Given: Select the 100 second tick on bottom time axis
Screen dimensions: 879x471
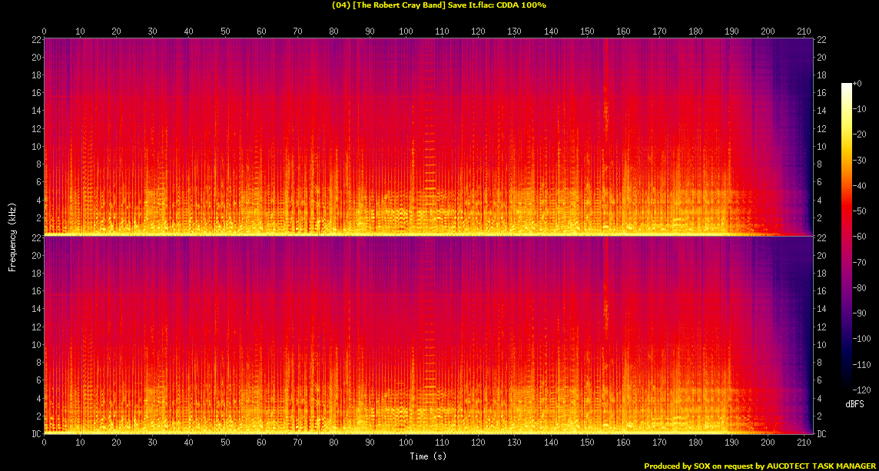Looking at the screenshot, I should coord(406,443).
